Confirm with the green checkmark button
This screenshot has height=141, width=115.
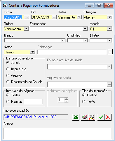pyautogui.click(x=101, y=117)
